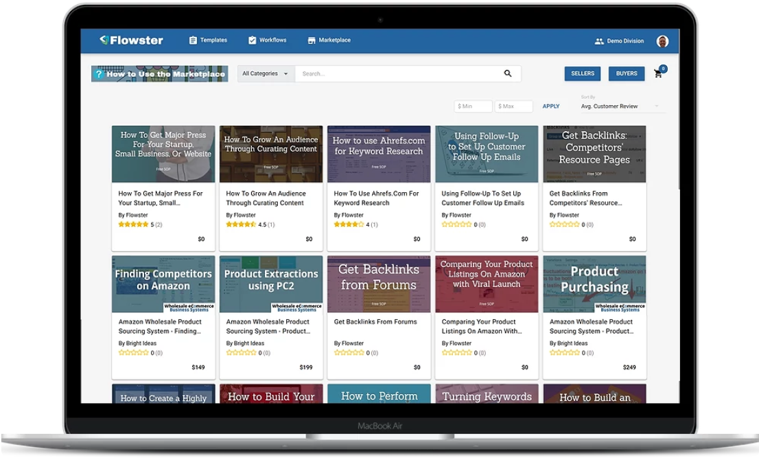Open the Competitors' Resource Pages thumbnail
Image resolution: width=759 pixels, height=458 pixels.
(594, 154)
